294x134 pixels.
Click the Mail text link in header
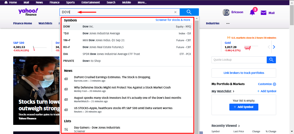click(x=272, y=13)
